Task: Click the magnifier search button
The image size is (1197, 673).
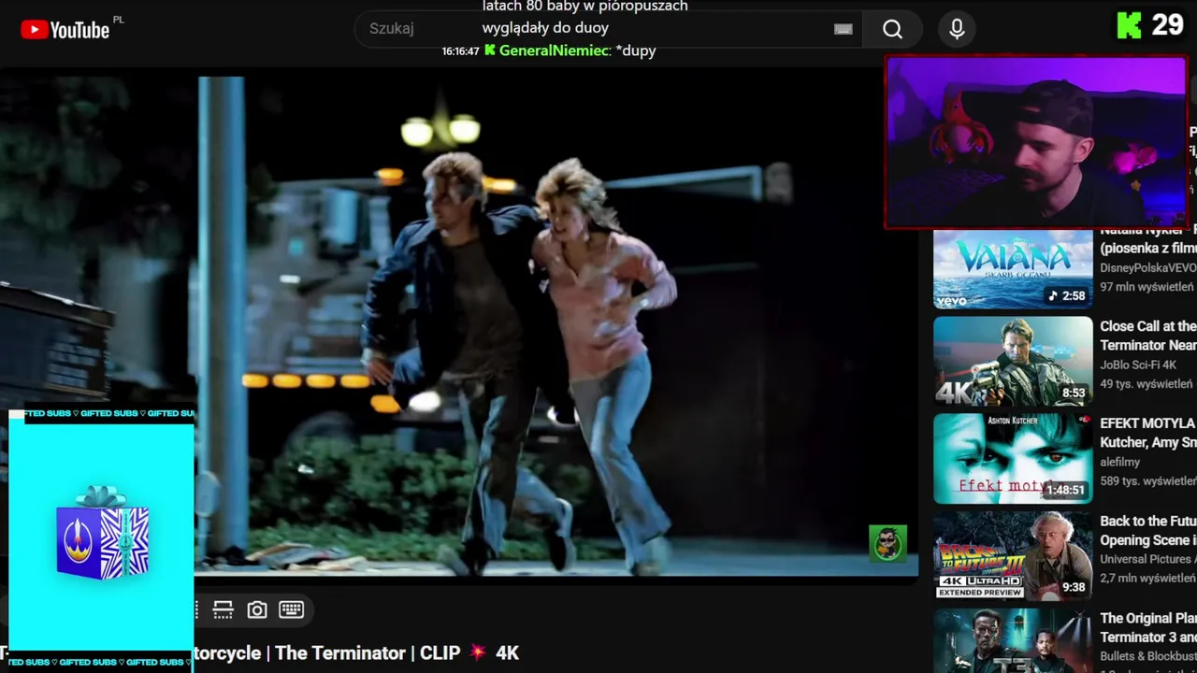Action: pyautogui.click(x=892, y=29)
